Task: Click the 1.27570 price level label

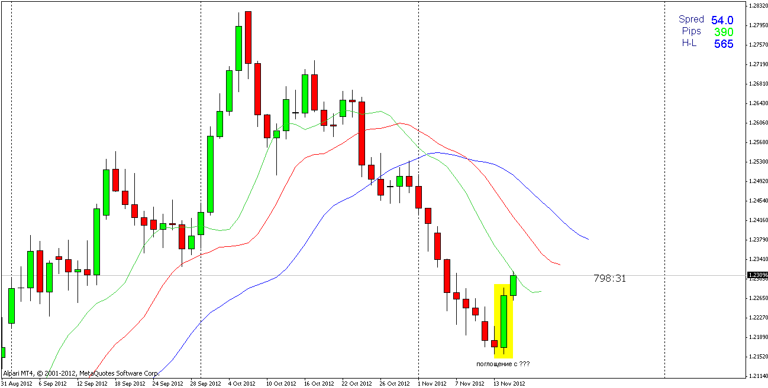Action: [758, 44]
